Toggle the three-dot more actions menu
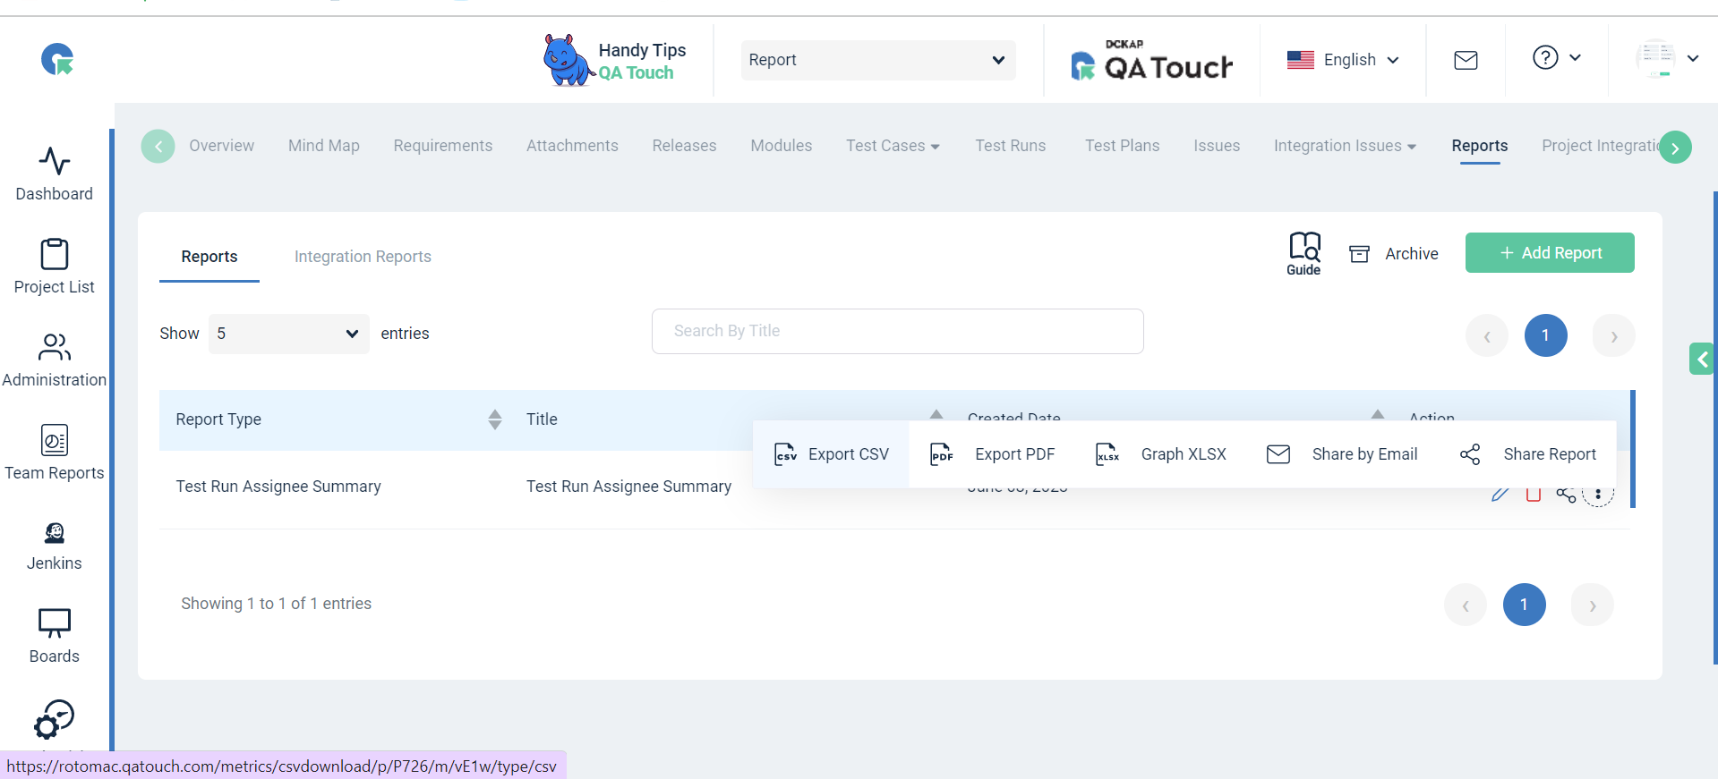Screen dimensions: 1718x779 [1598, 494]
